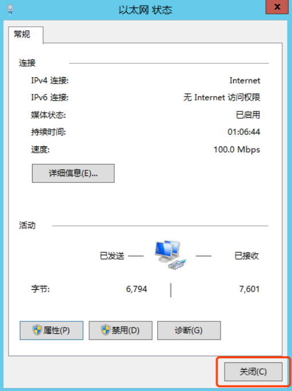292x391 pixels.
Task: Click the shield icon beside 禁用(D)
Action: 106,330
